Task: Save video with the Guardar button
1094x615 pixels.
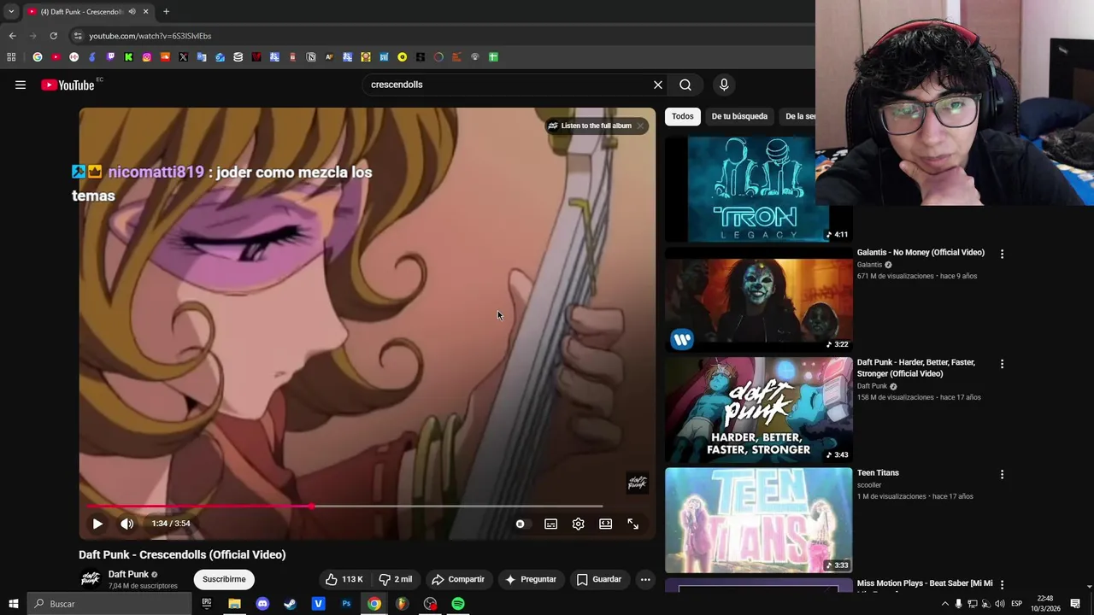Action: click(599, 579)
